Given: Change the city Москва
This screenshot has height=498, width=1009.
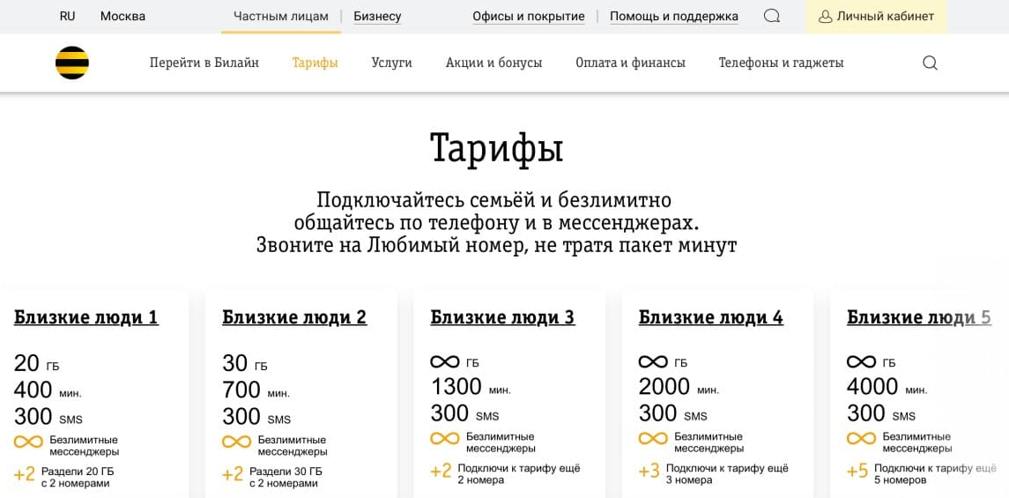Looking at the screenshot, I should point(122,17).
